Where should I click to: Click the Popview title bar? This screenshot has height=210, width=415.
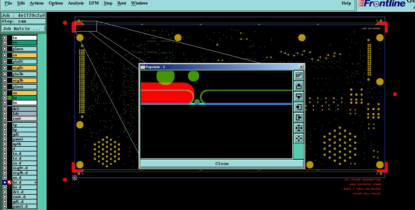[222, 67]
